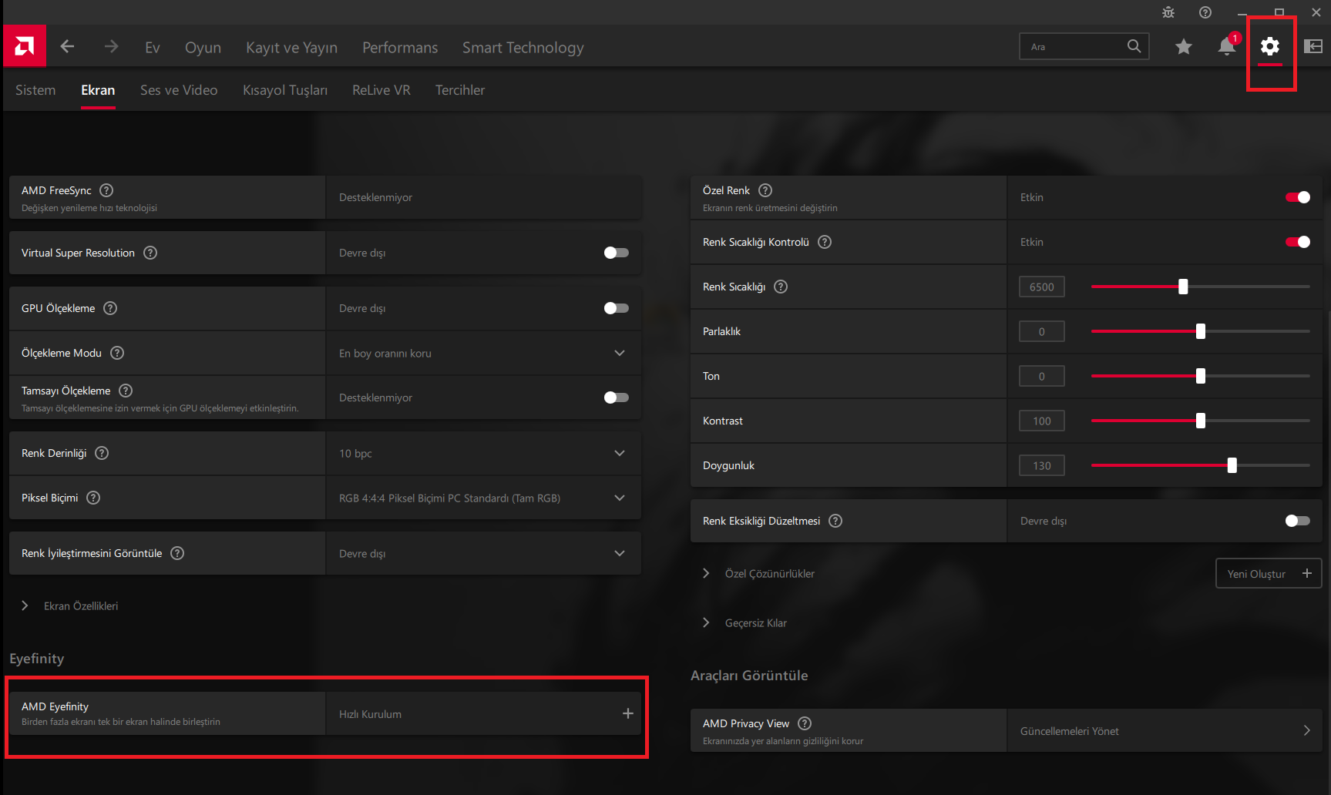Adjust Parlaklık slider
Screen dimensions: 1331x795
(1201, 331)
